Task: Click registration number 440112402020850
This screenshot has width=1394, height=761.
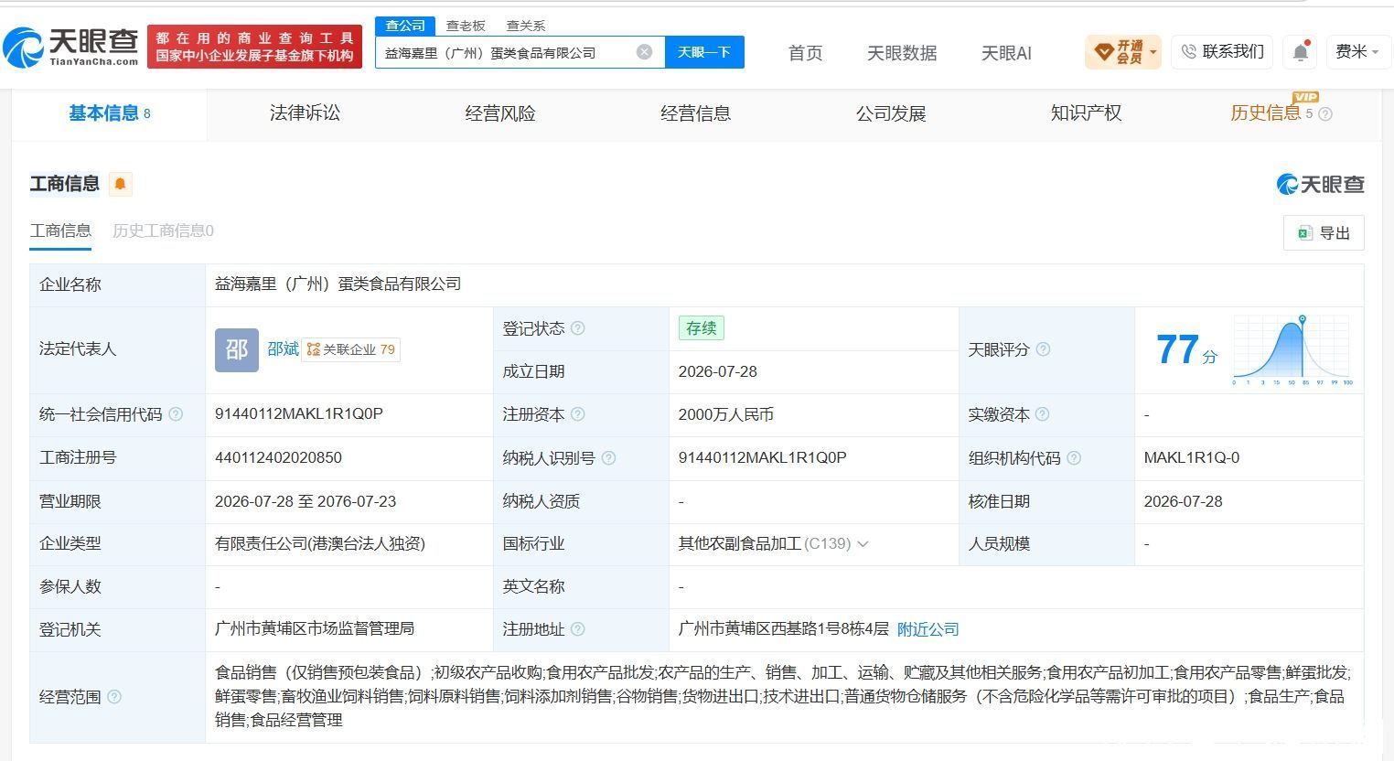Action: point(278,457)
